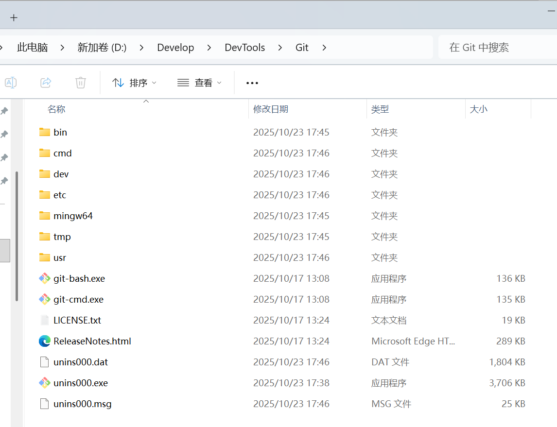Select the git-bash.exe Git icon

(x=44, y=278)
